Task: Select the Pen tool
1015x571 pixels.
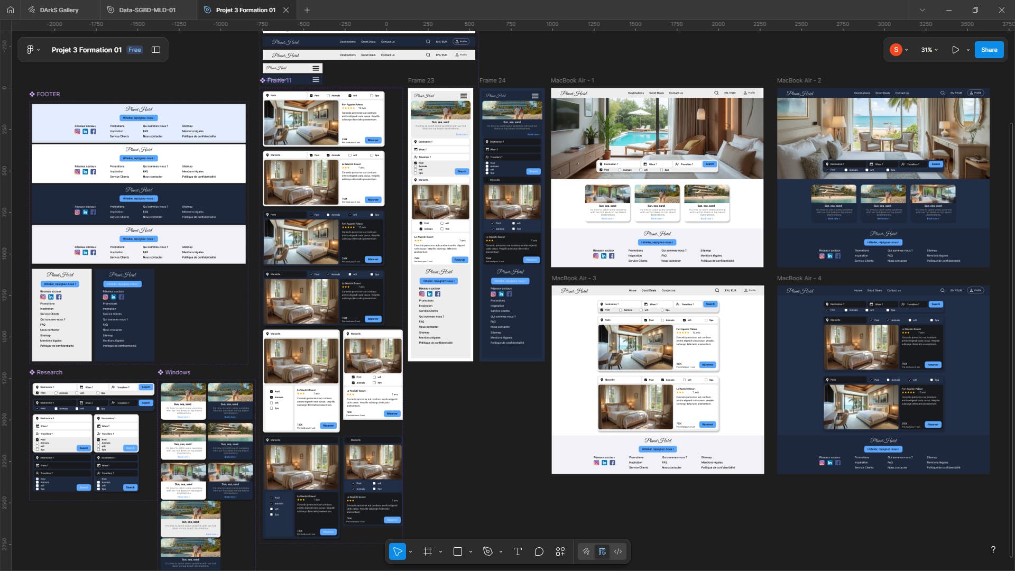Action: [488, 551]
